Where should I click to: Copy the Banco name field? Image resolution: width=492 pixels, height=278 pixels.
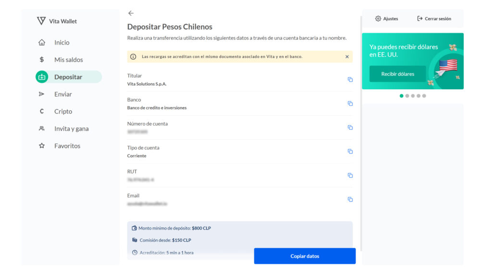point(350,104)
